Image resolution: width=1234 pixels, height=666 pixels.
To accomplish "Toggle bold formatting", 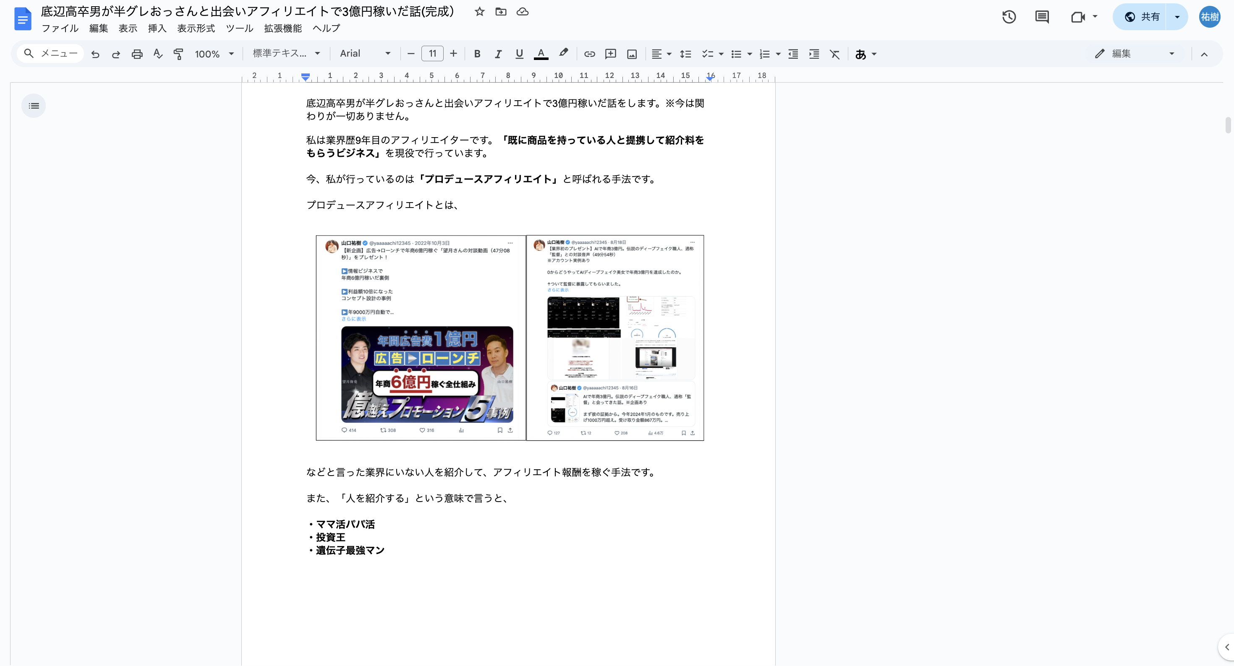I will 477,54.
